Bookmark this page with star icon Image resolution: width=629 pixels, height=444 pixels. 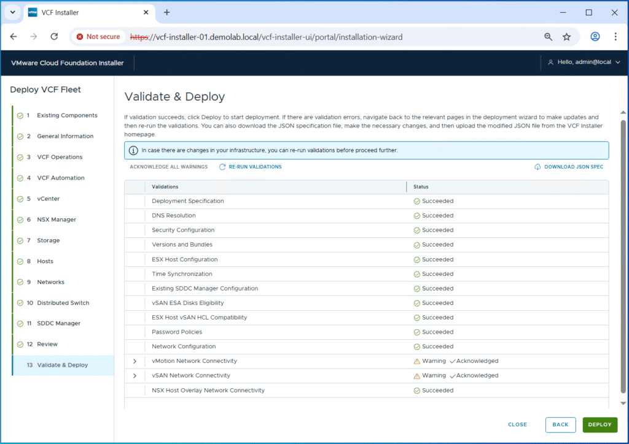tap(566, 37)
